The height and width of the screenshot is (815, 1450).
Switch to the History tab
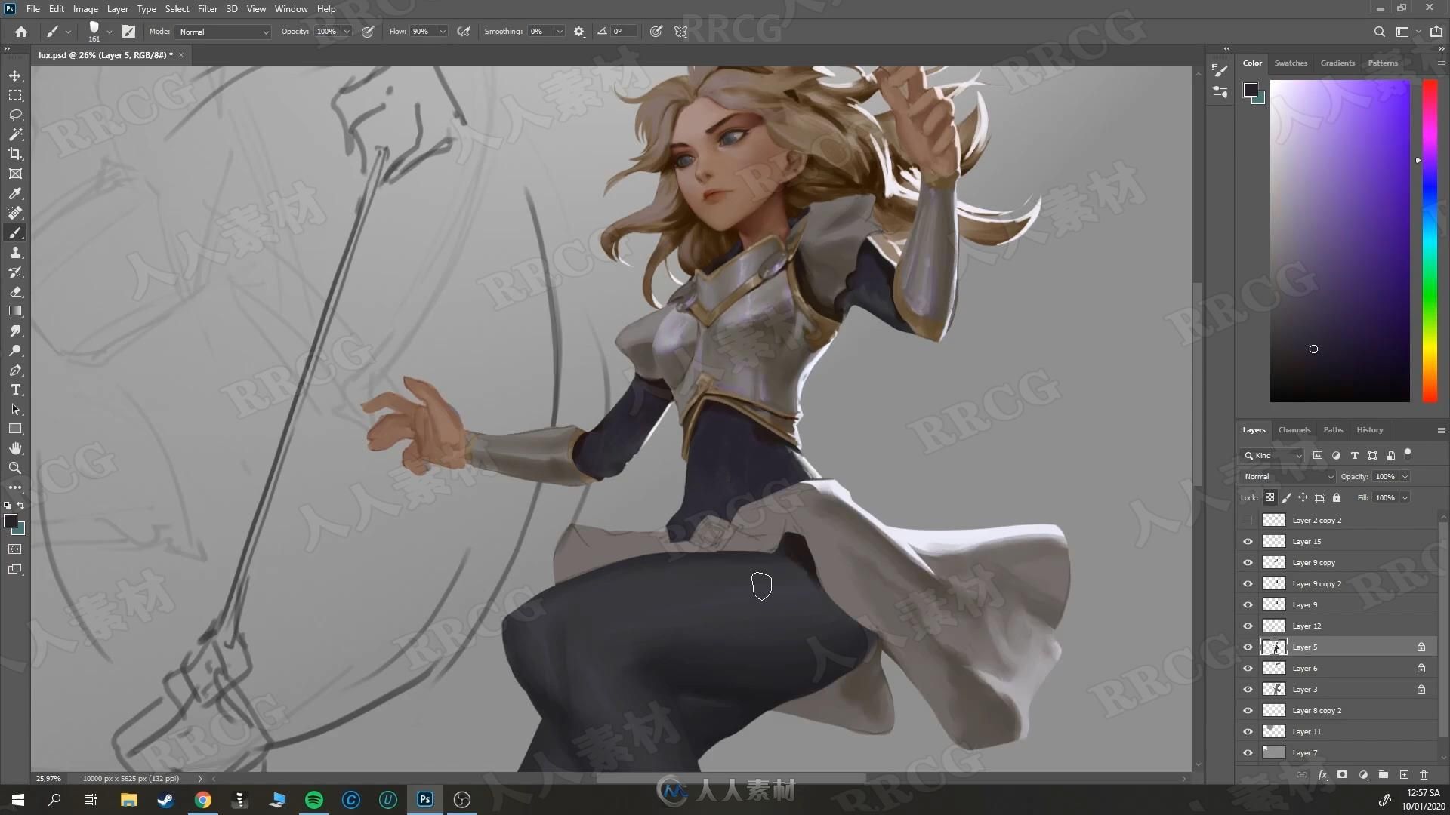(1370, 429)
